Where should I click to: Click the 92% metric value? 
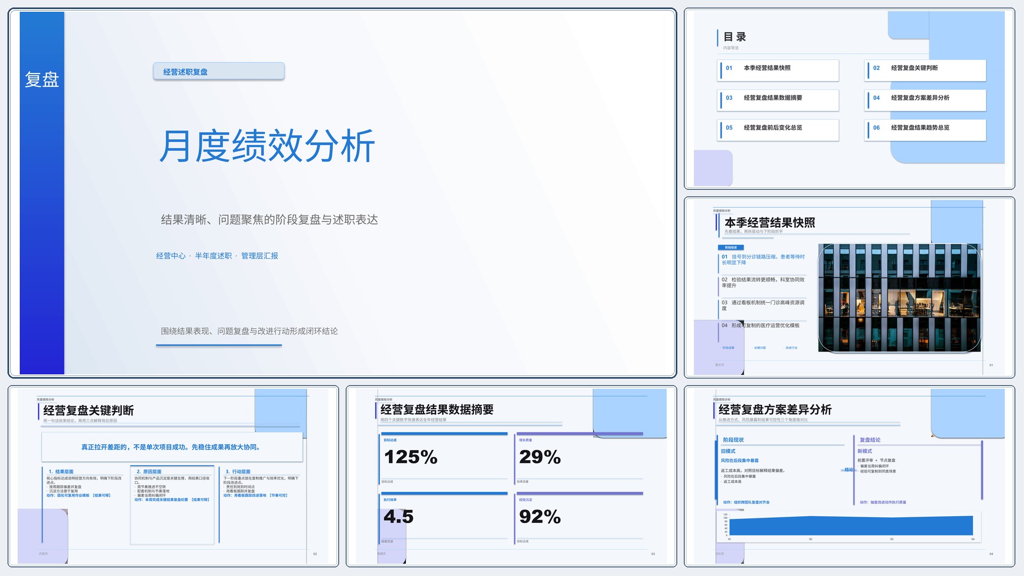tap(540, 517)
